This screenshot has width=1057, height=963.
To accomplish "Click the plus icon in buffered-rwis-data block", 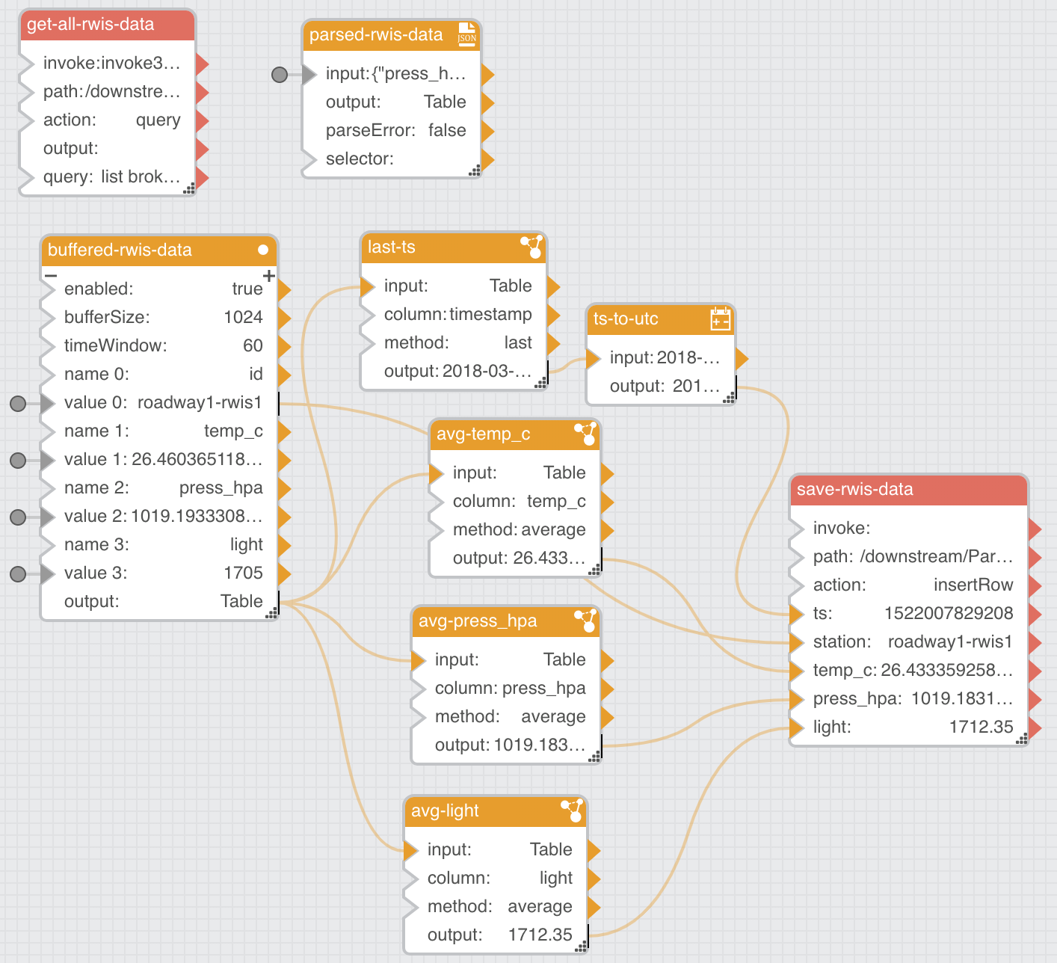I will 269,276.
